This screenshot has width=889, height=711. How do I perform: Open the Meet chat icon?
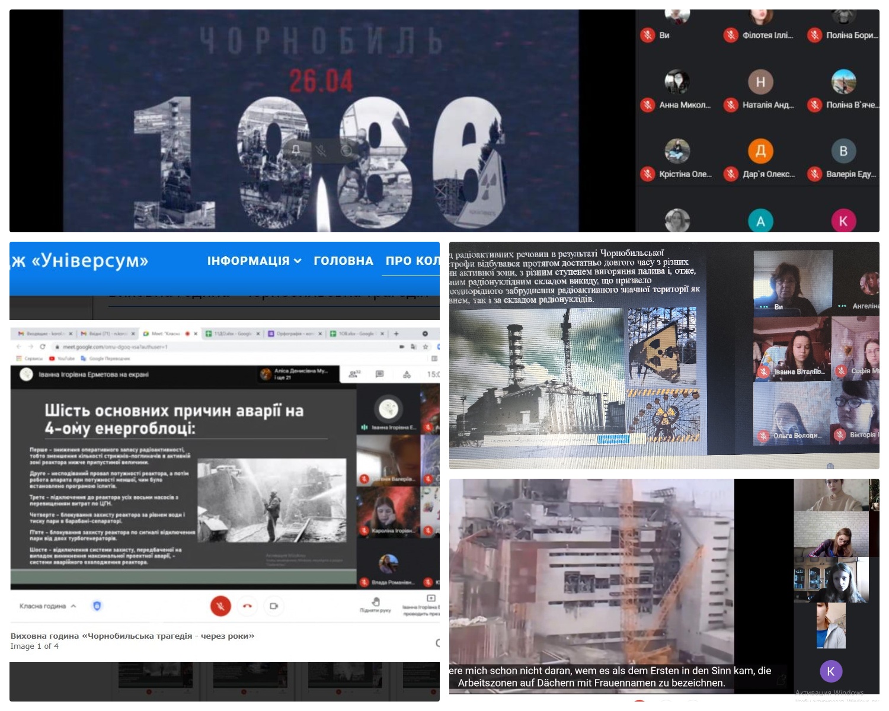[379, 374]
